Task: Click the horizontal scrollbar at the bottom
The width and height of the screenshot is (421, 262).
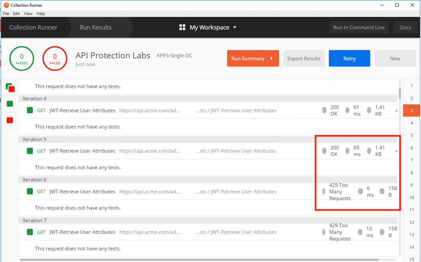Action: point(199,260)
